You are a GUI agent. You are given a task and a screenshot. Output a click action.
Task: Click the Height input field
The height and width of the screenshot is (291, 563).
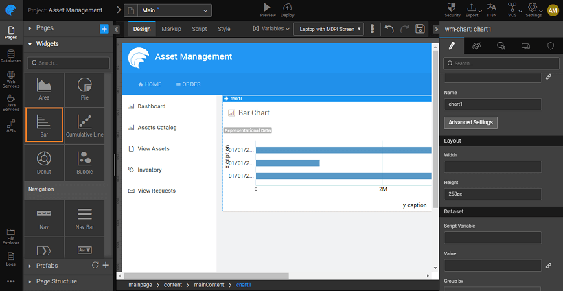(492, 194)
